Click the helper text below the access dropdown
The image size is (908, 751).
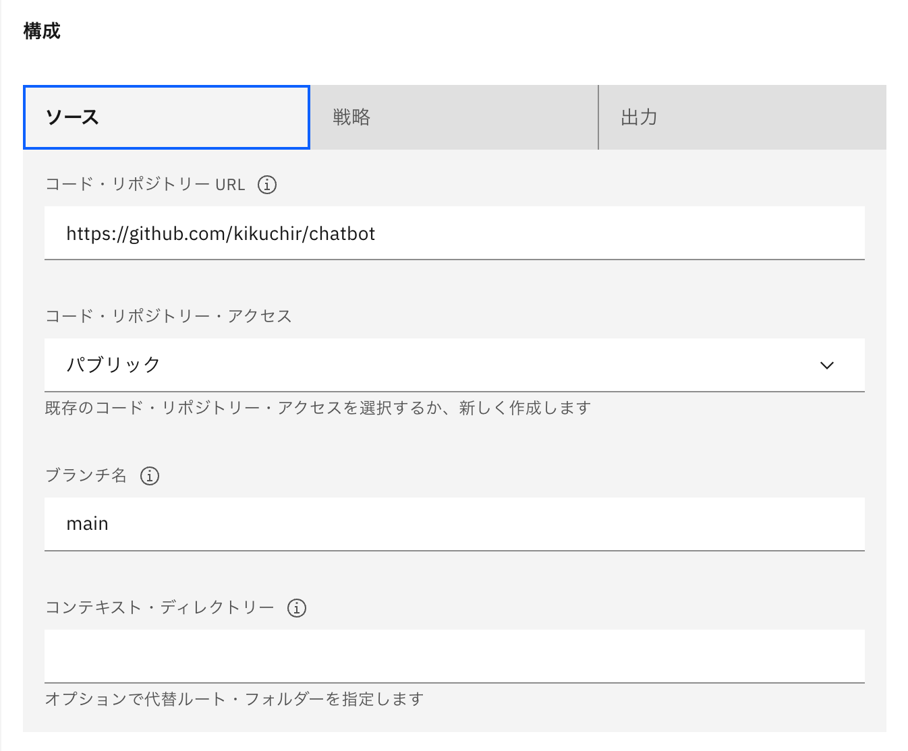(x=317, y=408)
